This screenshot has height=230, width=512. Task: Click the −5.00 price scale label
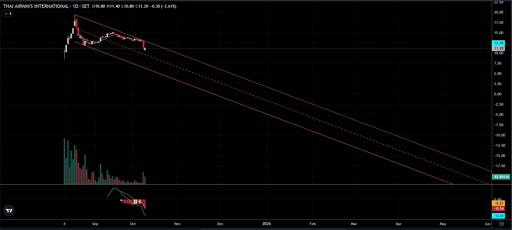point(499,115)
